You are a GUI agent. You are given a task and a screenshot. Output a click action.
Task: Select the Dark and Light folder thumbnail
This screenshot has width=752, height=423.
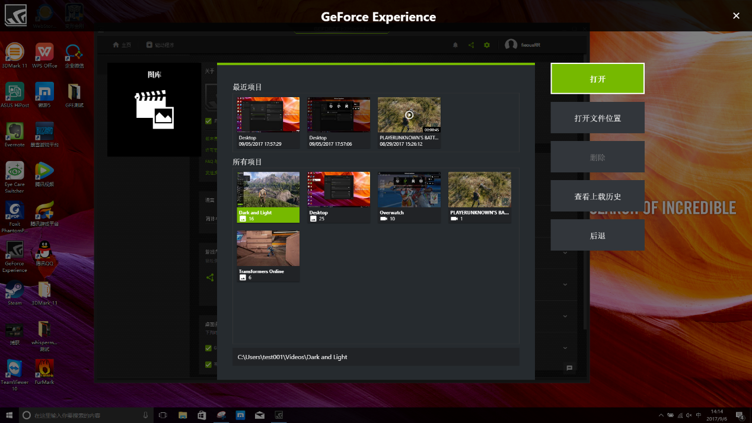click(x=268, y=197)
